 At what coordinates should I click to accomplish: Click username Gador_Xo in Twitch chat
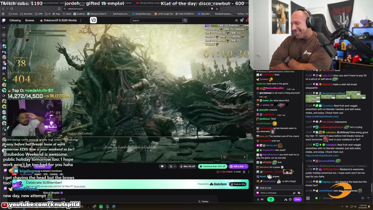[x=268, y=100]
